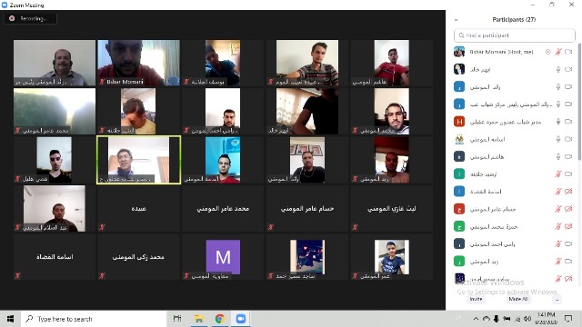The width and height of the screenshot is (582, 327).
Task: Click اسامه المومني emblem avatar
Action: pyautogui.click(x=459, y=139)
